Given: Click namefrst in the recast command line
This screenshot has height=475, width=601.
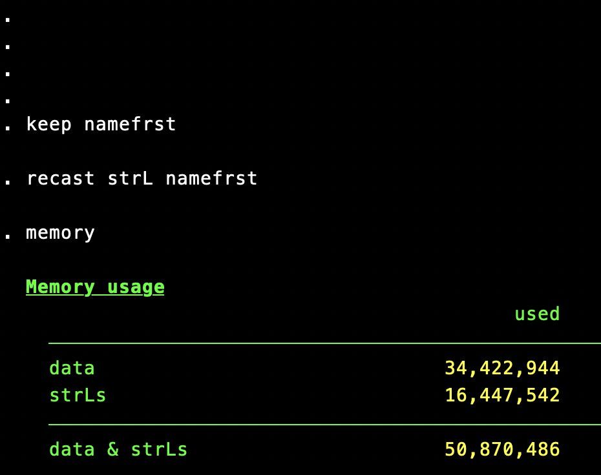Looking at the screenshot, I should click(x=211, y=178).
